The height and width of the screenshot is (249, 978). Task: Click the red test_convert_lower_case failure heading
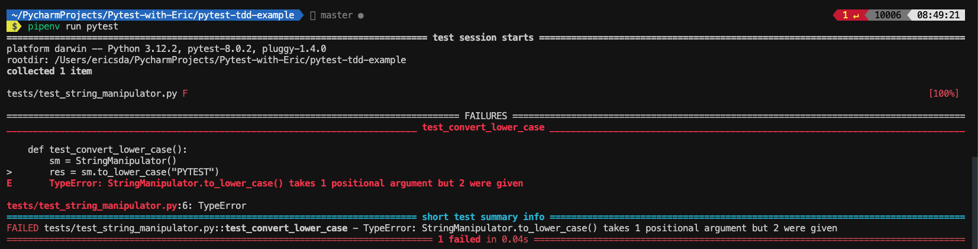483,127
